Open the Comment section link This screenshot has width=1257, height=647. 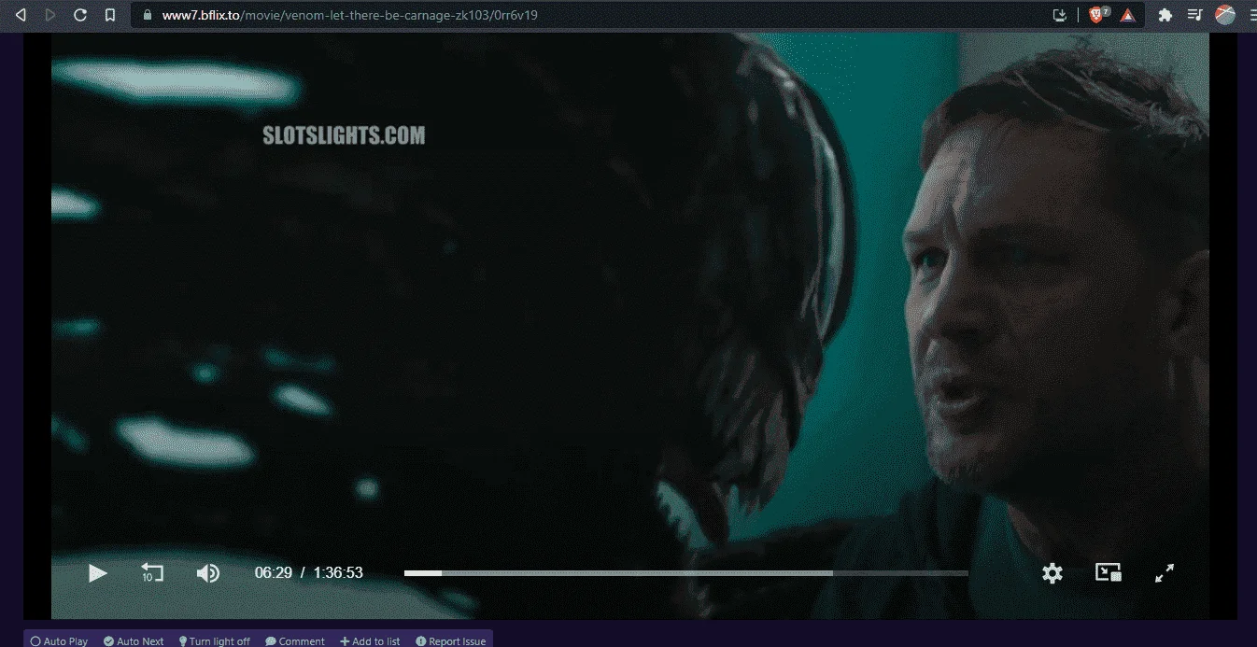[295, 641]
